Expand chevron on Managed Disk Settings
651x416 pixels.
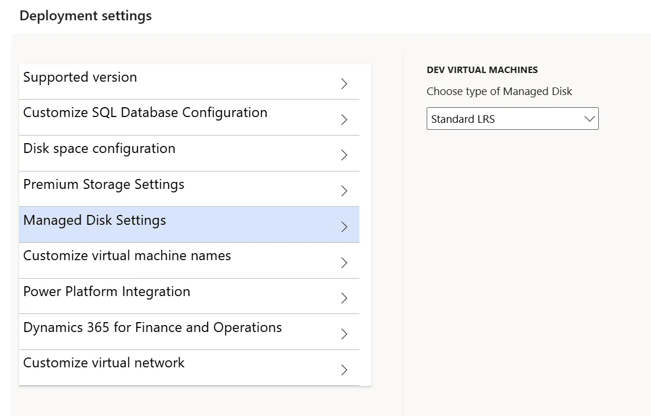pos(344,227)
